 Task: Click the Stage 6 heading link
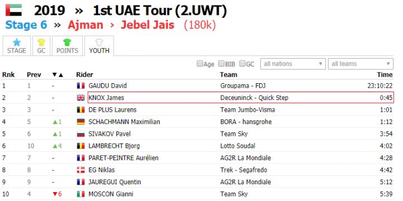click(26, 25)
